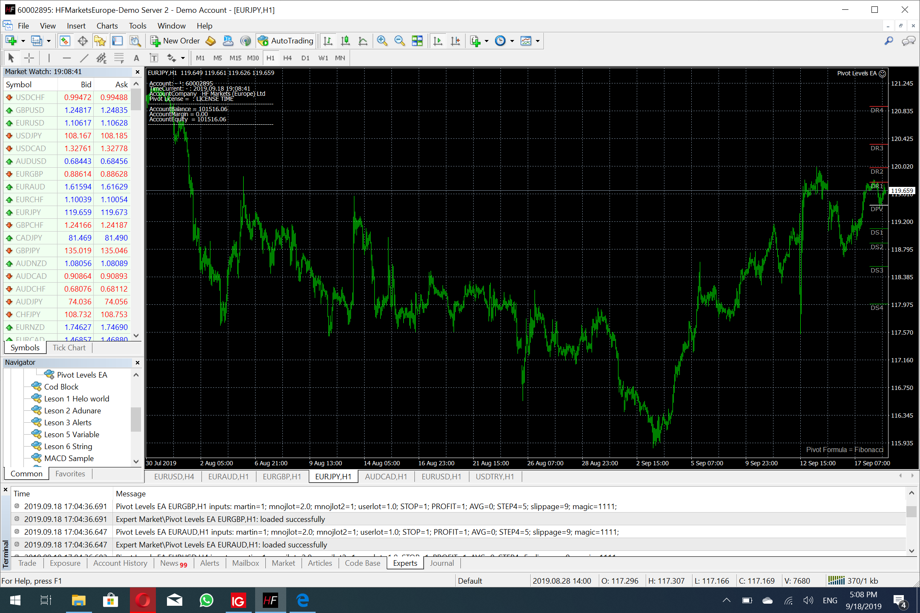Click the New Order button
Image resolution: width=920 pixels, height=613 pixels.
coord(175,41)
